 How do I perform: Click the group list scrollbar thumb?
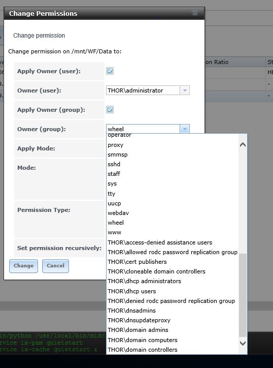click(x=243, y=295)
